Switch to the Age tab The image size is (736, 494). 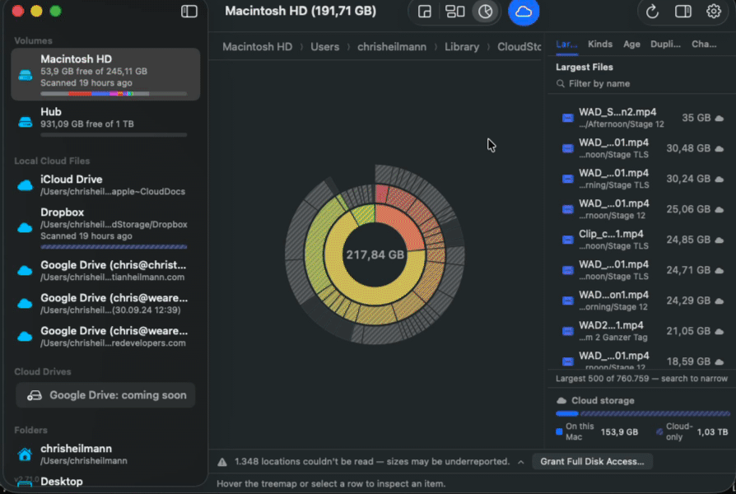631,44
